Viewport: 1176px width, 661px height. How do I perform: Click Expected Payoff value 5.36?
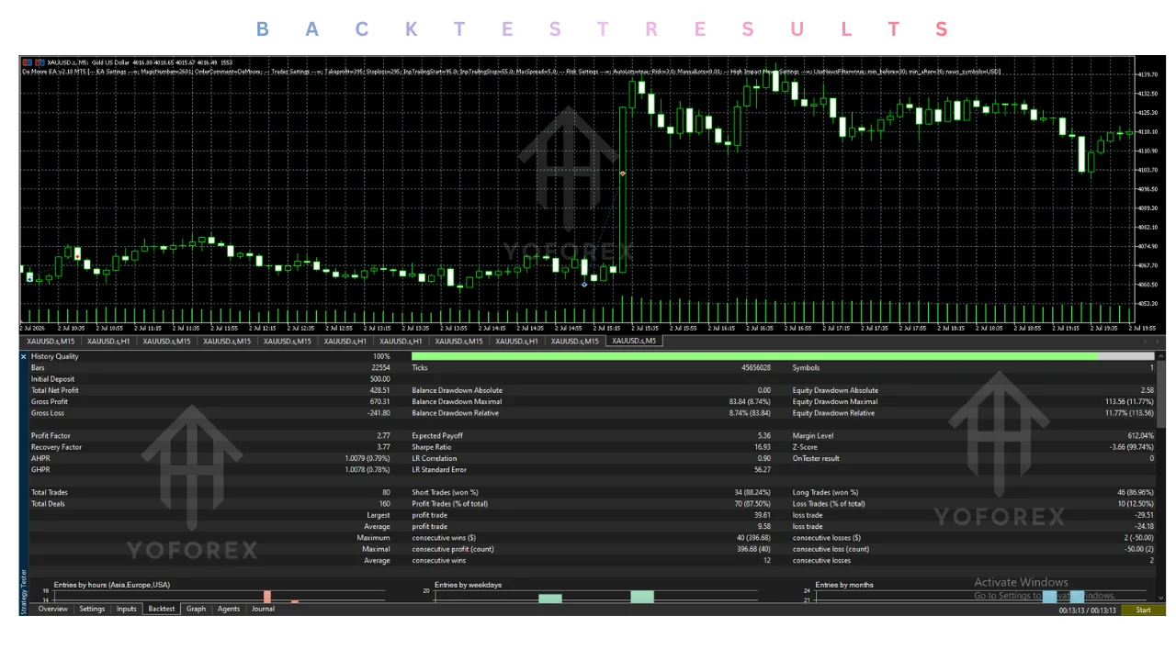coord(764,435)
